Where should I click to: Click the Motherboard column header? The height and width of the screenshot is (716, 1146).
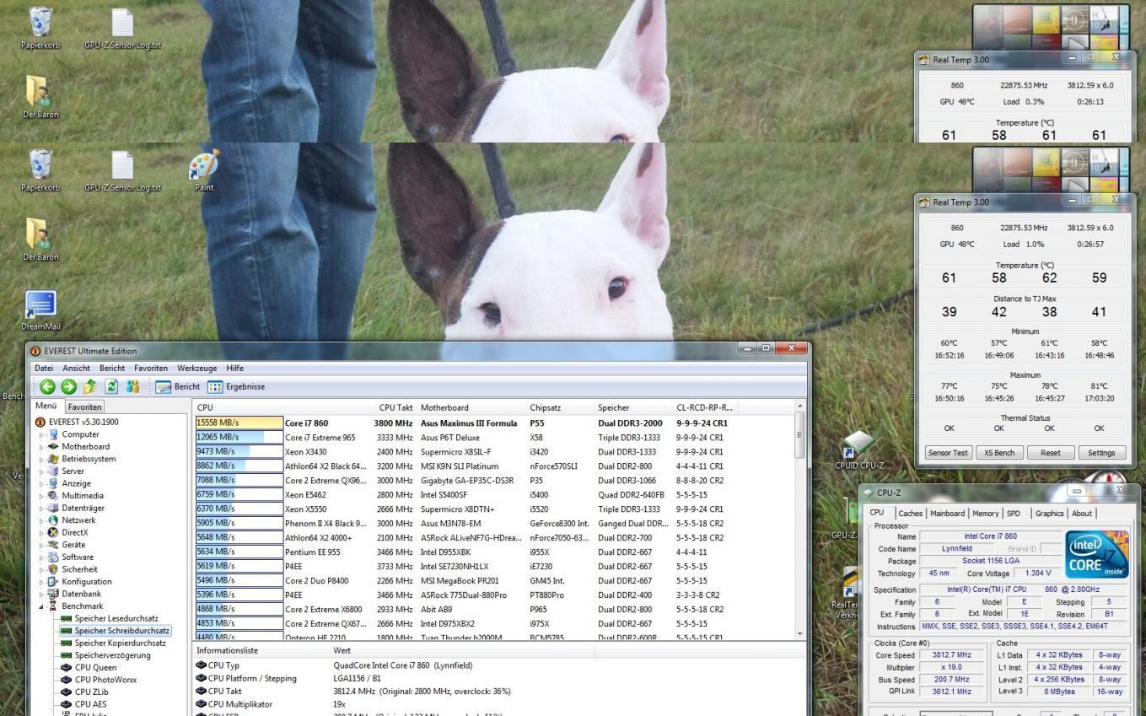pos(472,407)
